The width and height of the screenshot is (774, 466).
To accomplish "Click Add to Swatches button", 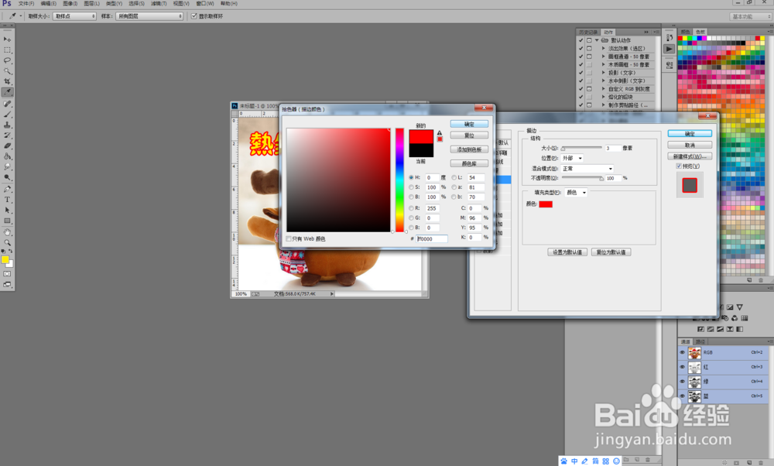I will pyautogui.click(x=469, y=149).
